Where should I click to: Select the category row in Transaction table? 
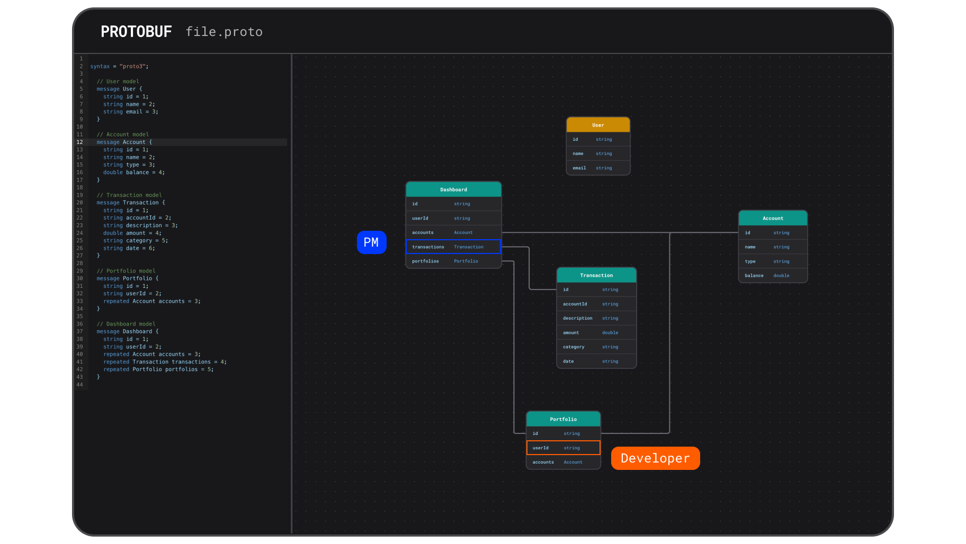[596, 347]
